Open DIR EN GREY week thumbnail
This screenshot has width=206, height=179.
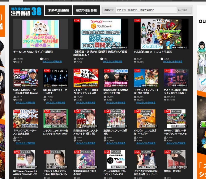pos(56,78)
